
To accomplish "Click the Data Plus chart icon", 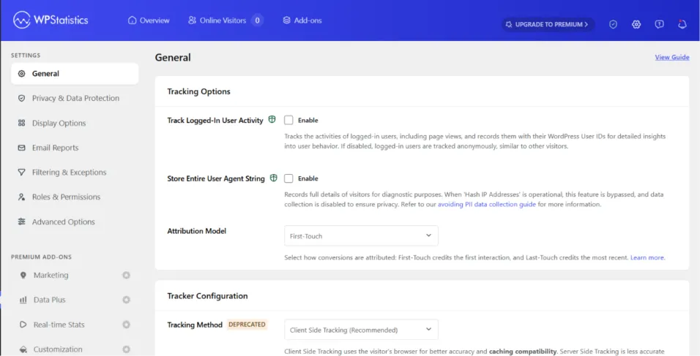I will [23, 300].
